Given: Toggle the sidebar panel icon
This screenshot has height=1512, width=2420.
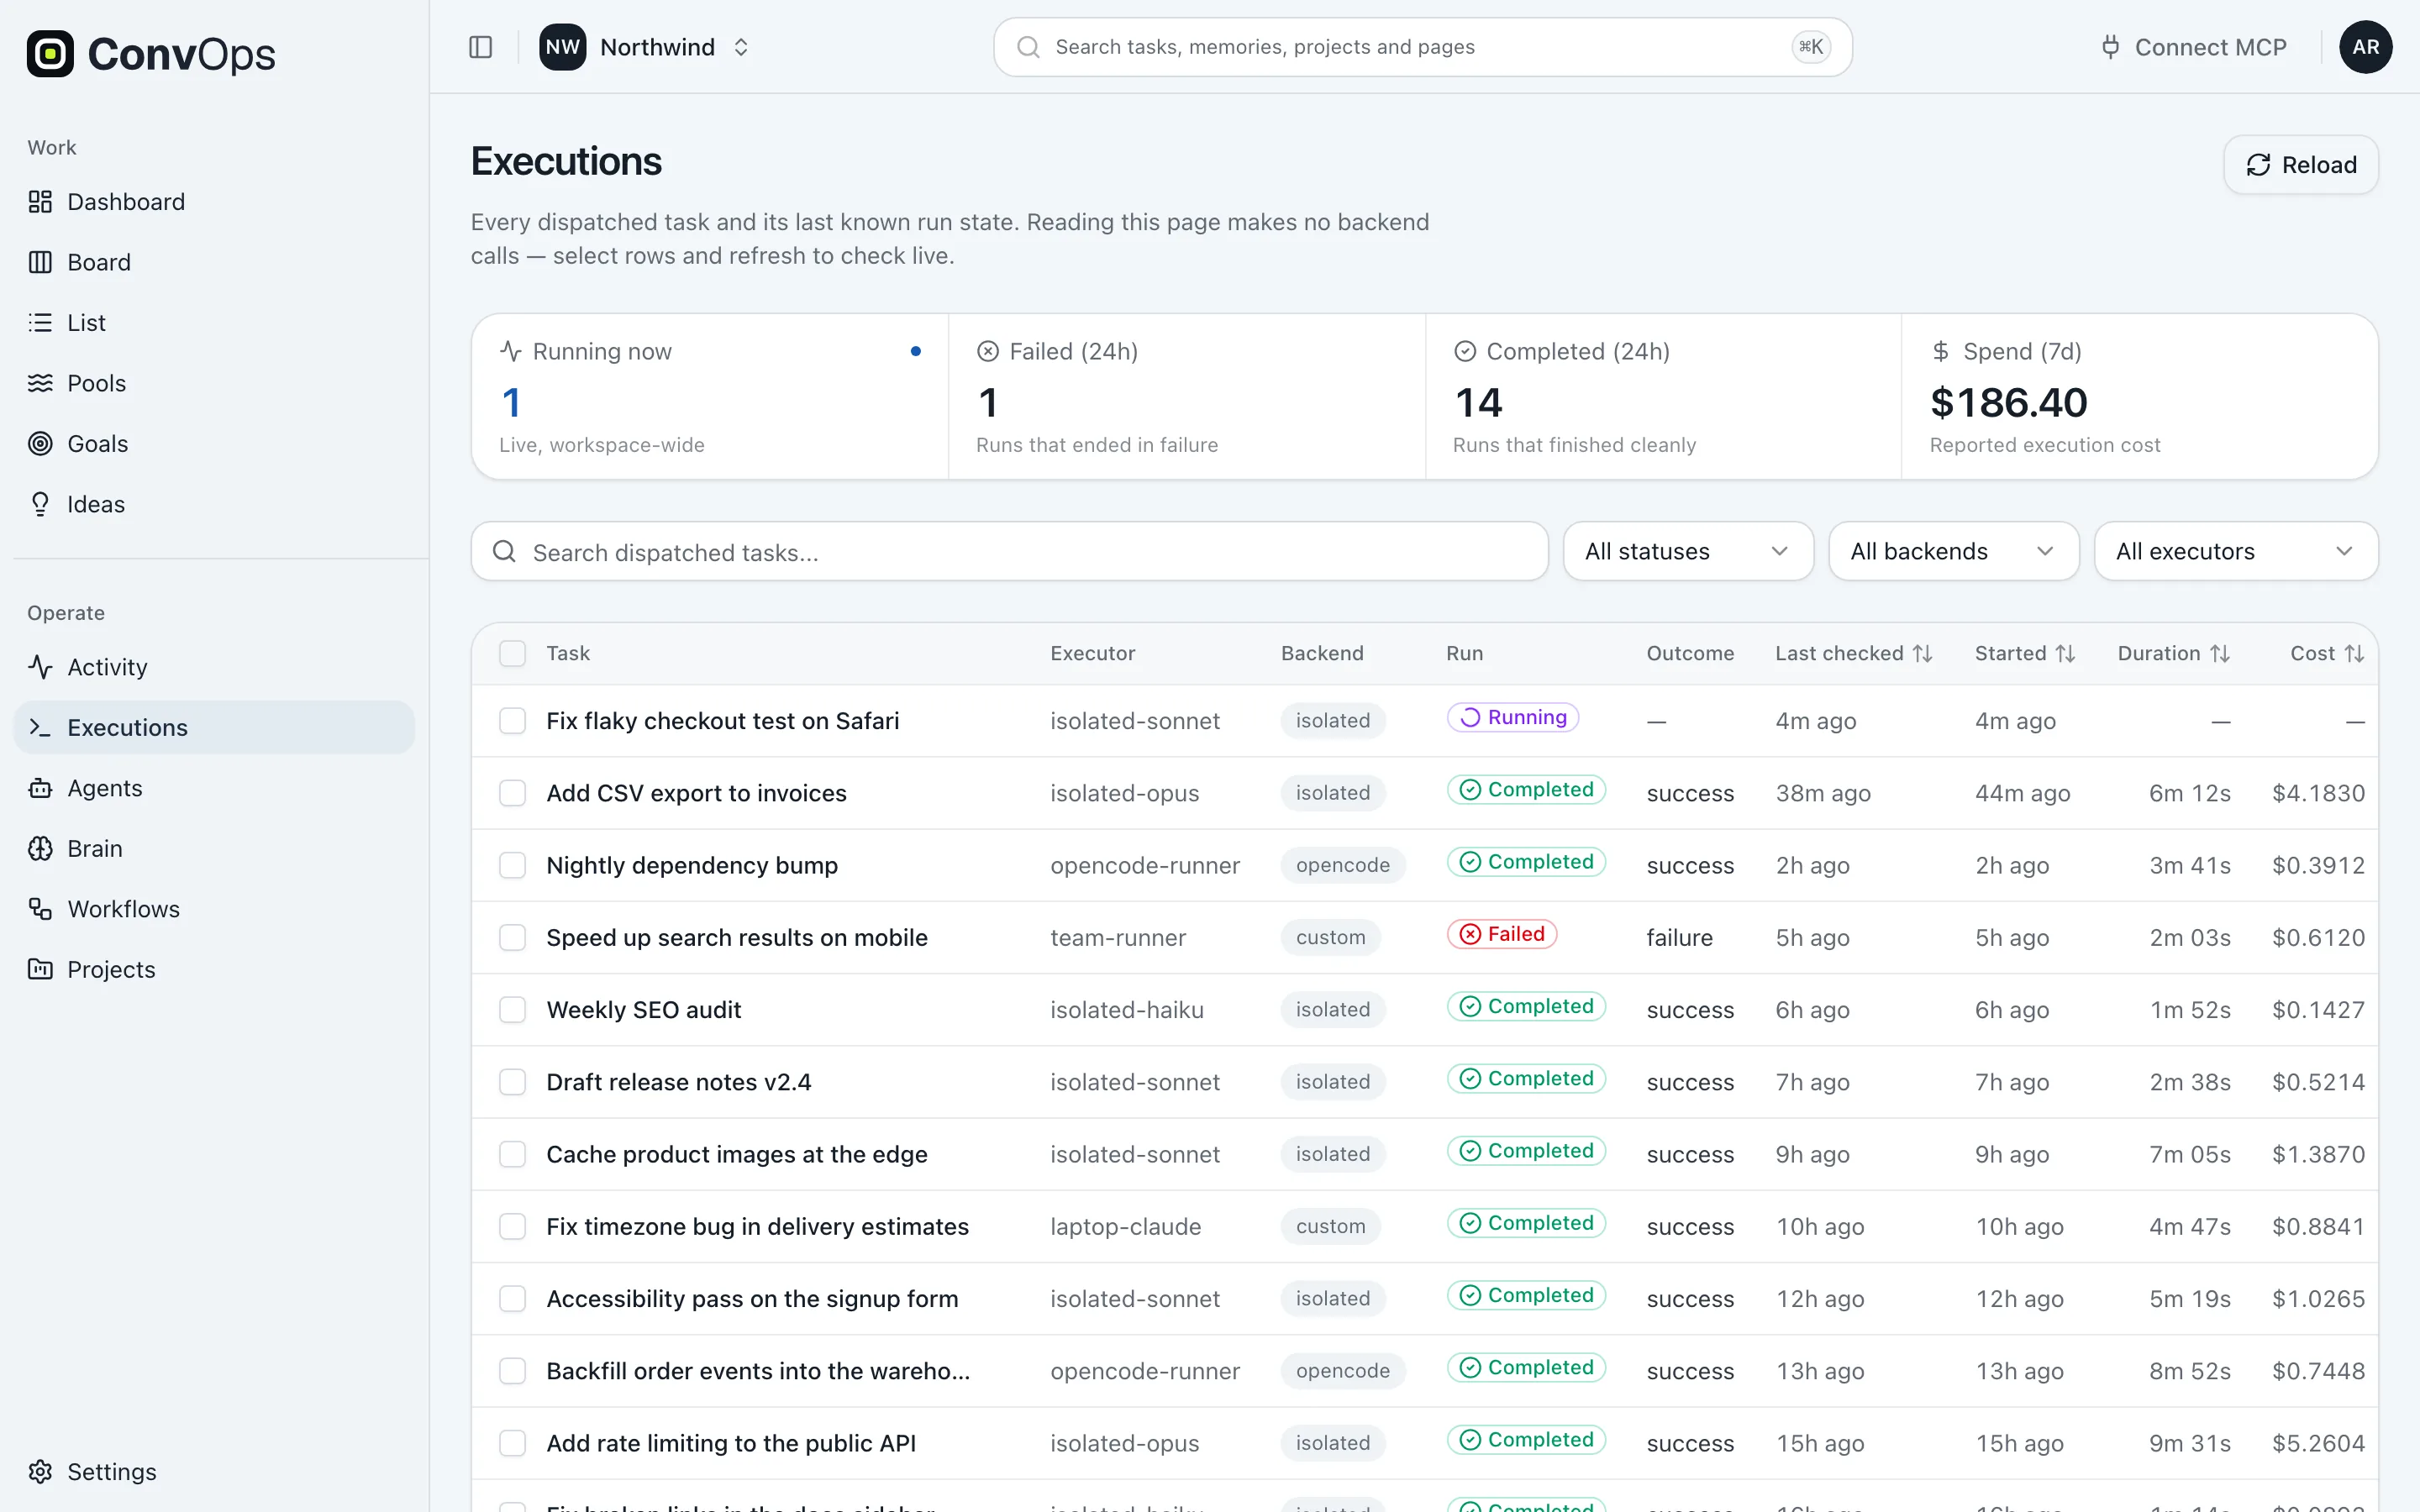Looking at the screenshot, I should pos(481,47).
